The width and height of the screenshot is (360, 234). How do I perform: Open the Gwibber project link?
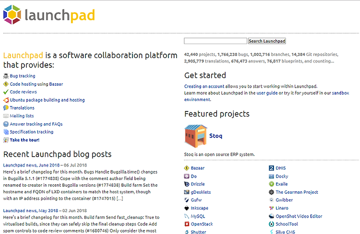284,200
